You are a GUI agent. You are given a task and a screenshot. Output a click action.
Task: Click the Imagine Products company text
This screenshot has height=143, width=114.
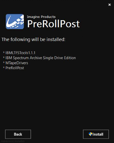(41, 17)
